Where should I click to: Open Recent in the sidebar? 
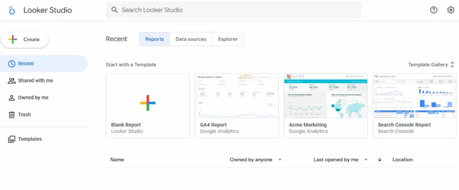coord(44,63)
